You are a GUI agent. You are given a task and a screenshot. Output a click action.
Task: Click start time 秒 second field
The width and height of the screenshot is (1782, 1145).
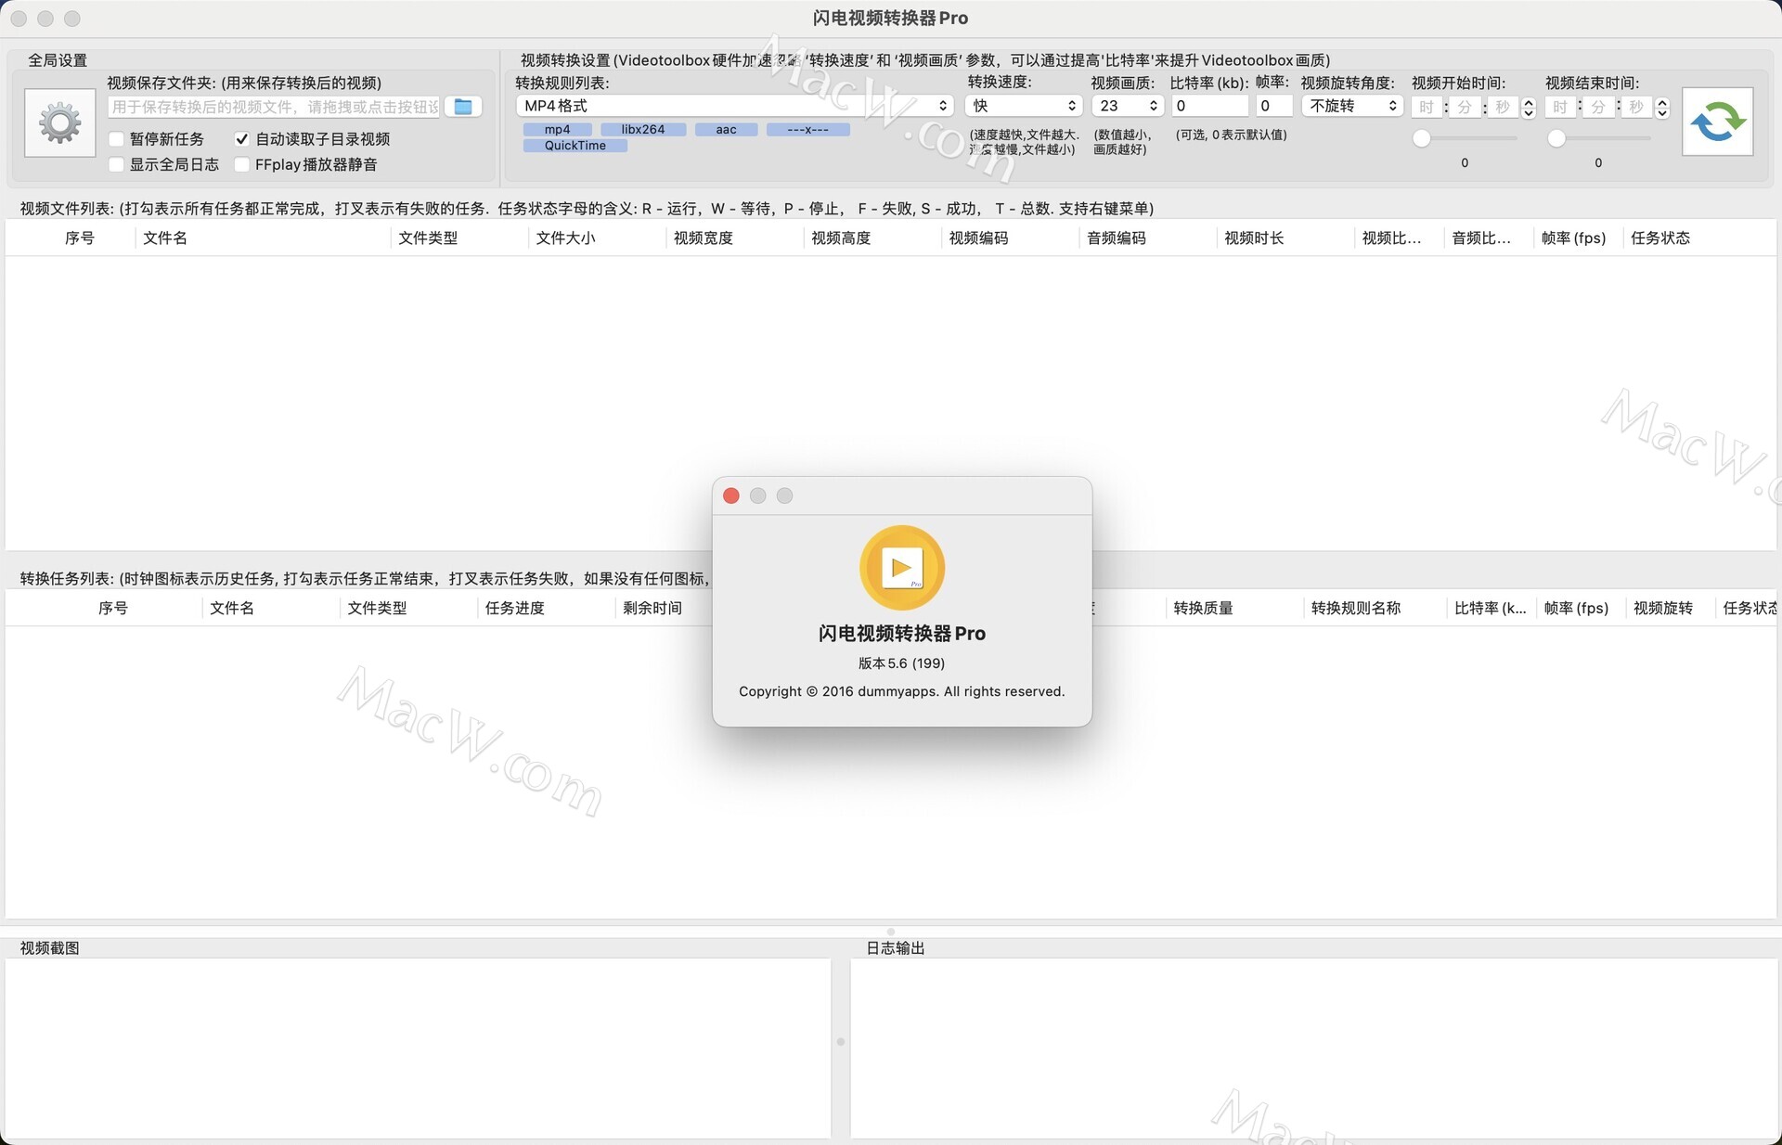coord(1503,108)
